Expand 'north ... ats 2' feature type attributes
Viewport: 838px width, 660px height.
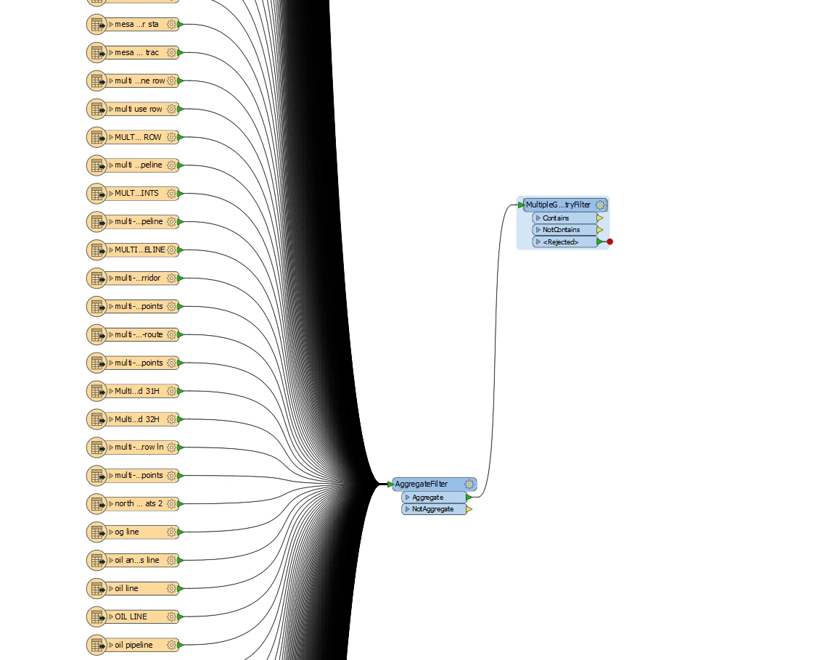(111, 504)
